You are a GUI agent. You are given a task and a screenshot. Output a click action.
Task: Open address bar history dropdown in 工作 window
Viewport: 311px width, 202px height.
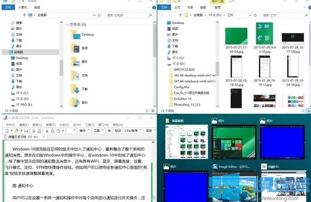tap(250, 15)
